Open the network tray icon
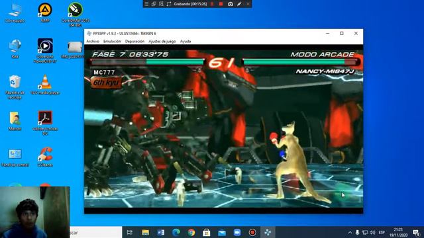 coord(365,232)
